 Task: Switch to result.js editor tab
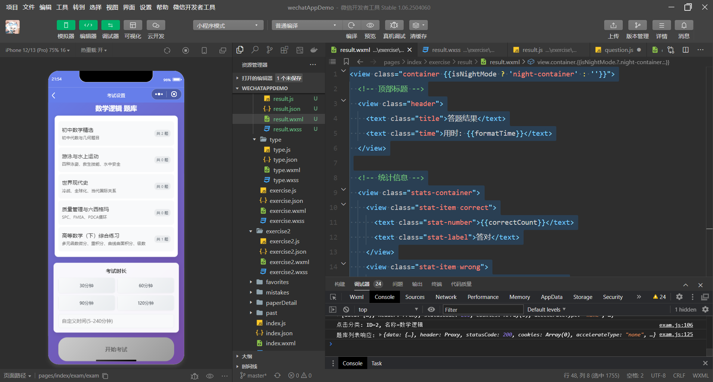click(x=549, y=50)
